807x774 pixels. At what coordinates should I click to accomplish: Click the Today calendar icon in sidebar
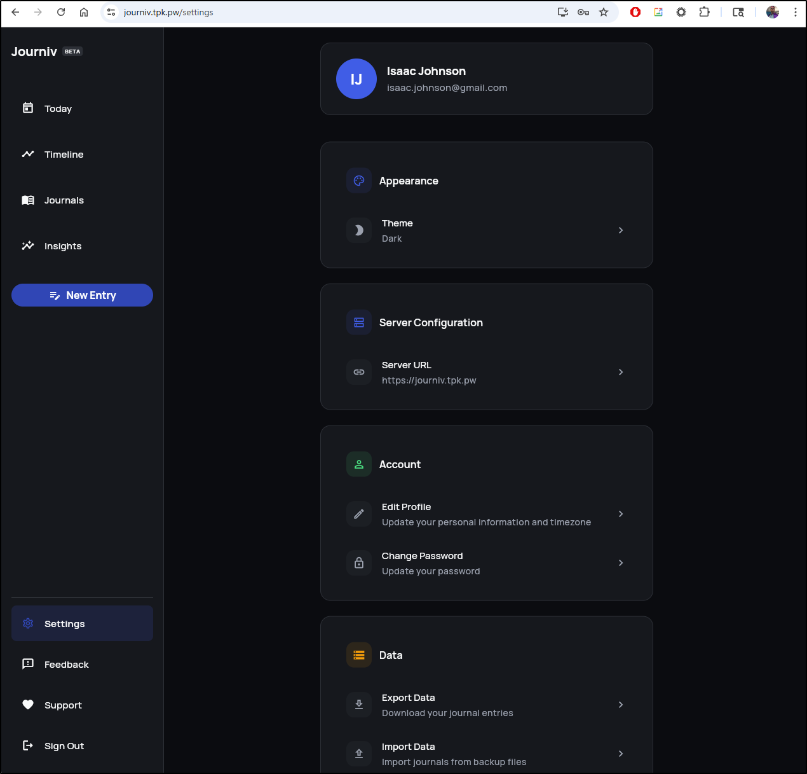pos(28,108)
